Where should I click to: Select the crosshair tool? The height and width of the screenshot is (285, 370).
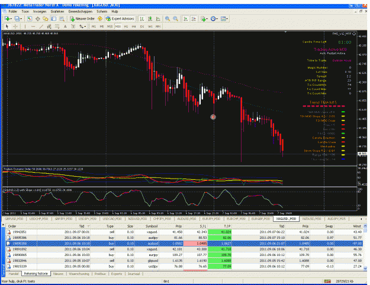15,27
